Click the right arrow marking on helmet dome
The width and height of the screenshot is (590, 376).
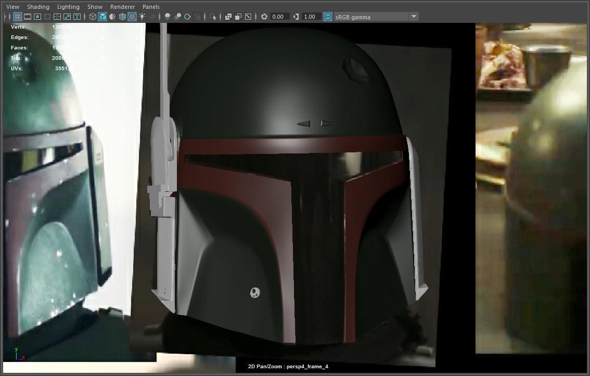(x=326, y=123)
